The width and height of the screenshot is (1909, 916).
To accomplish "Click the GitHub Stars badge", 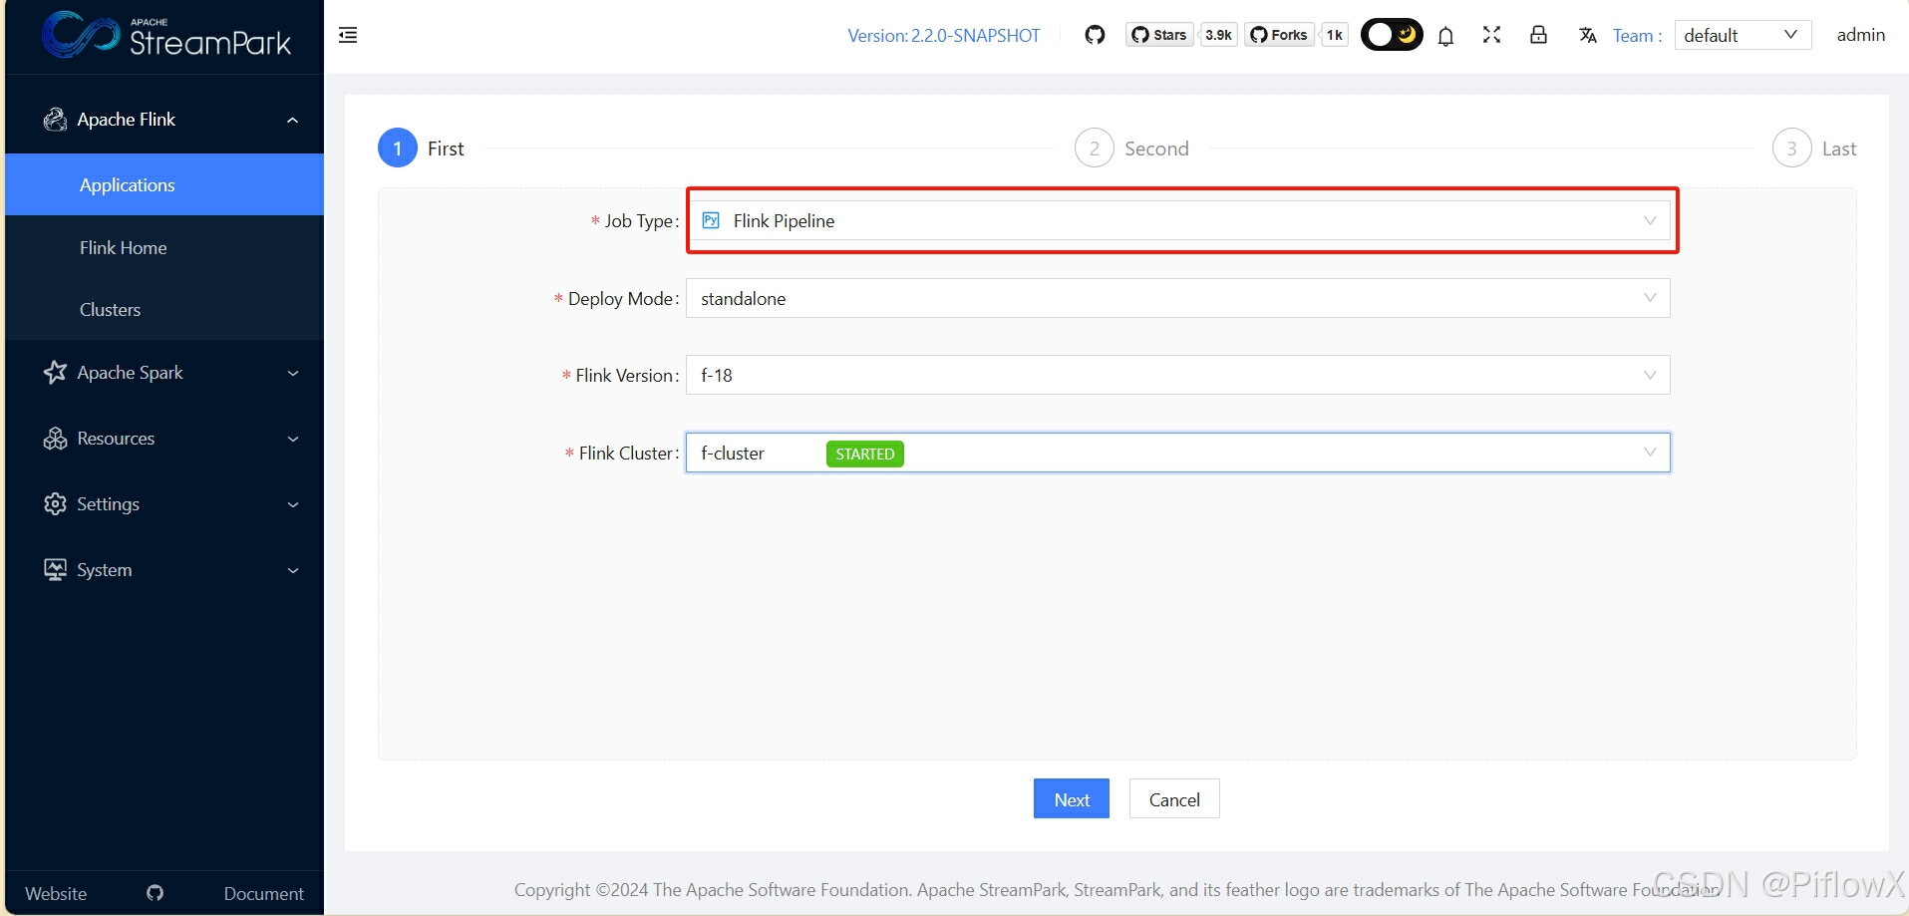I will pos(1159,35).
